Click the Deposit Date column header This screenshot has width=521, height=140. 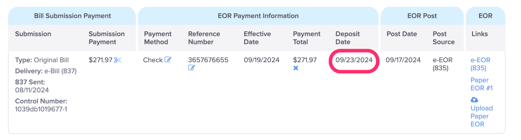click(347, 38)
